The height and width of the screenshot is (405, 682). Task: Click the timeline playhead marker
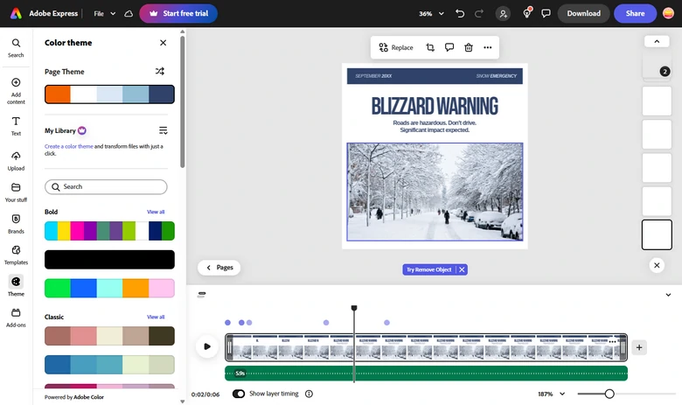[x=354, y=308]
